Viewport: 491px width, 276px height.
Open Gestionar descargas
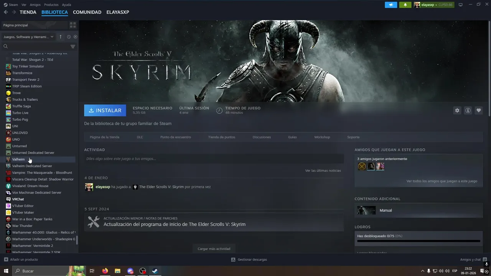coord(249,260)
